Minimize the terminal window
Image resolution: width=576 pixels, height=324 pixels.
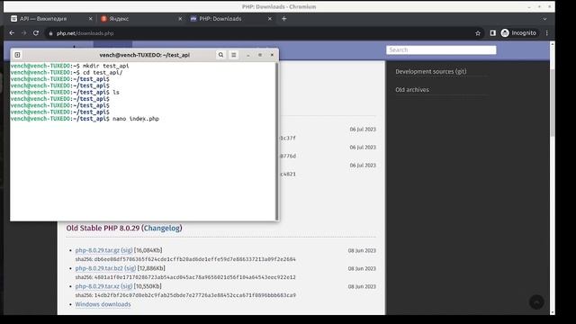[248, 55]
